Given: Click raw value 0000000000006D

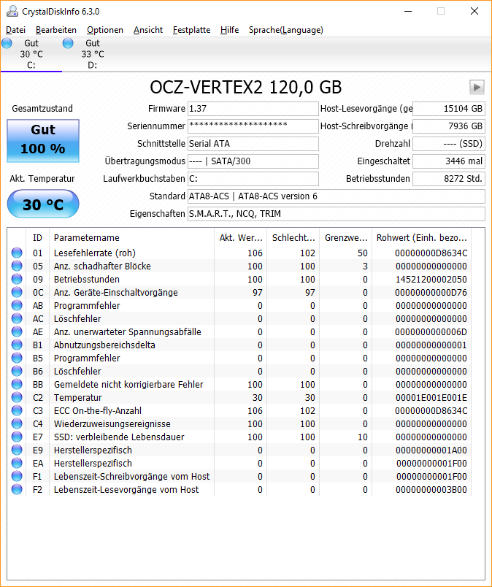Looking at the screenshot, I should [x=431, y=332].
